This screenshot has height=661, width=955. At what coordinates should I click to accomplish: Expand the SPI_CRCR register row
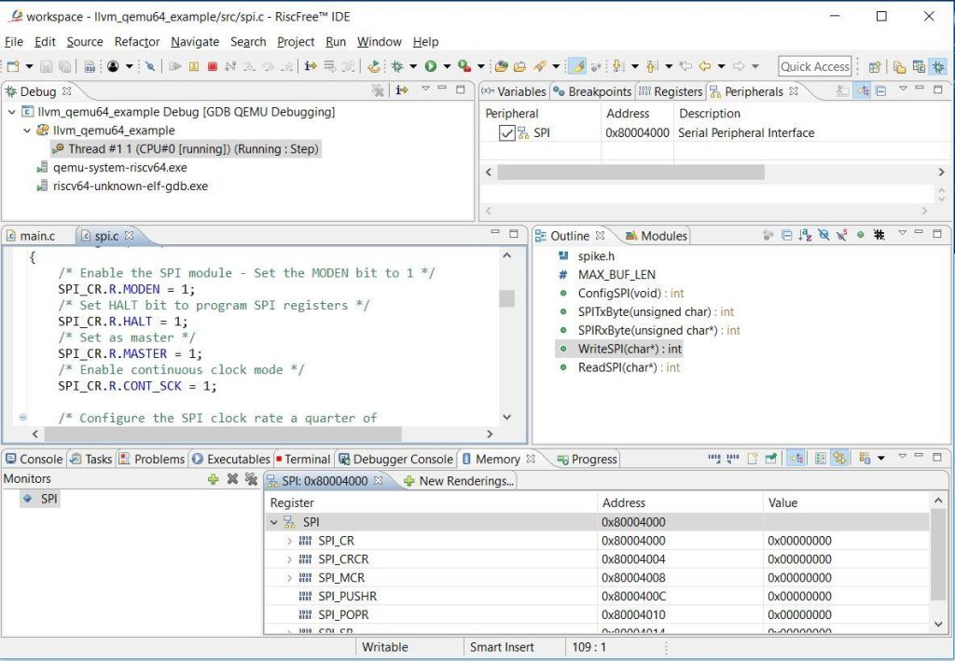coord(289,559)
